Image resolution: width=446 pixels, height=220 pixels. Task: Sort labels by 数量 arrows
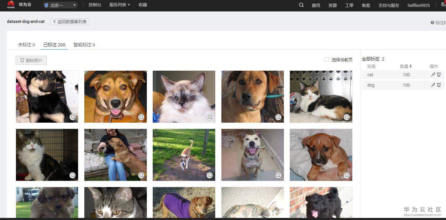tap(411, 66)
